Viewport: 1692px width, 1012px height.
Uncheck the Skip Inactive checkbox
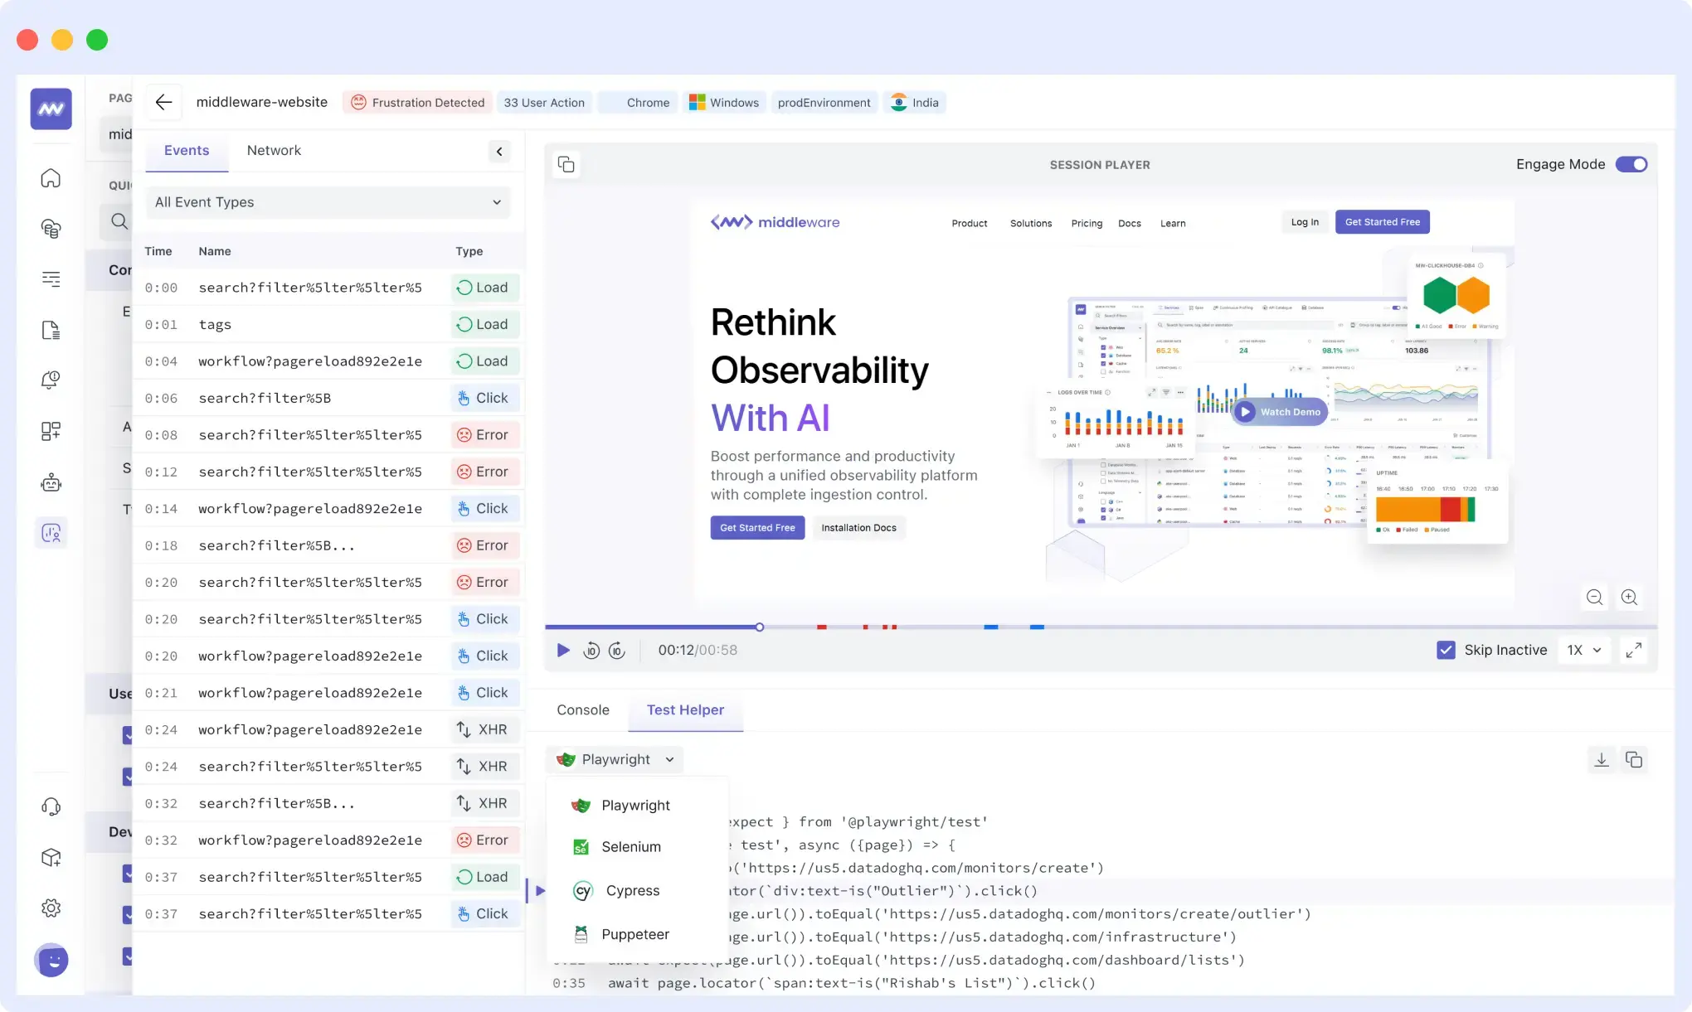pos(1446,651)
